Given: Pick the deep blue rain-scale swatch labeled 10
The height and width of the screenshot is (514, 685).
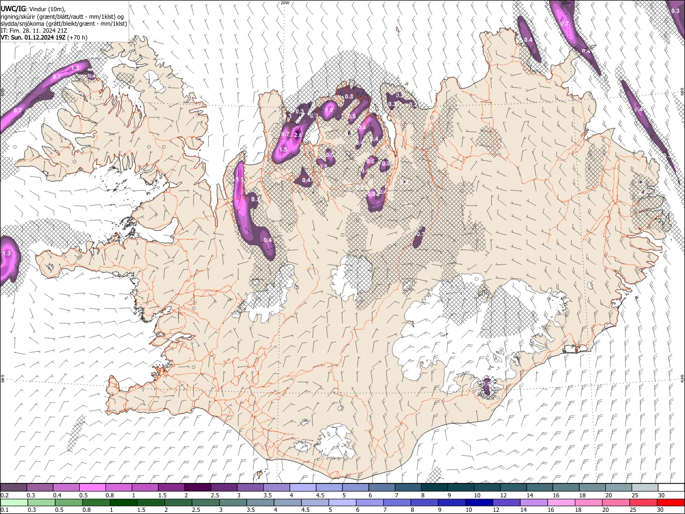Looking at the screenshot, I should [479, 502].
